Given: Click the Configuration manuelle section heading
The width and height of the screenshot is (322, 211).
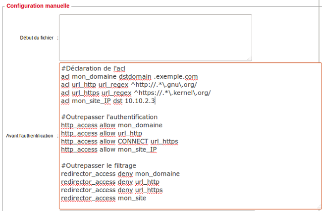Looking at the screenshot, I should coord(38,6).
